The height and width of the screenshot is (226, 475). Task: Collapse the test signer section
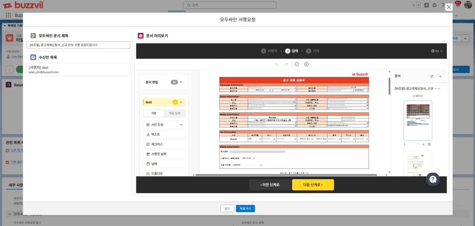pos(181,102)
